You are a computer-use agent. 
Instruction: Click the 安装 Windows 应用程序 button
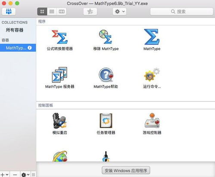(x=126, y=171)
